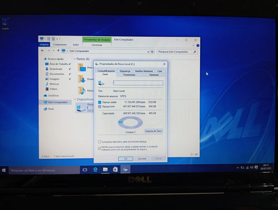Switch to the Compartilhamento tab
The width and height of the screenshot is (278, 210).
(106, 71)
